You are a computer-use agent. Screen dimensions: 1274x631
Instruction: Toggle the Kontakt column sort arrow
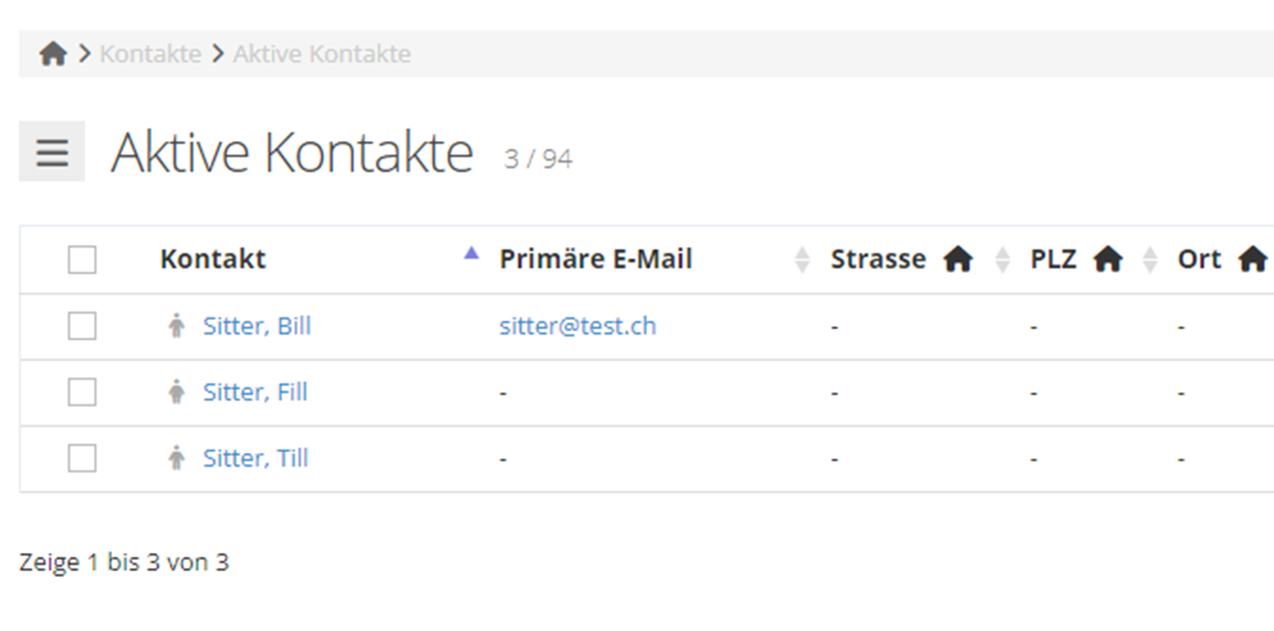471,254
